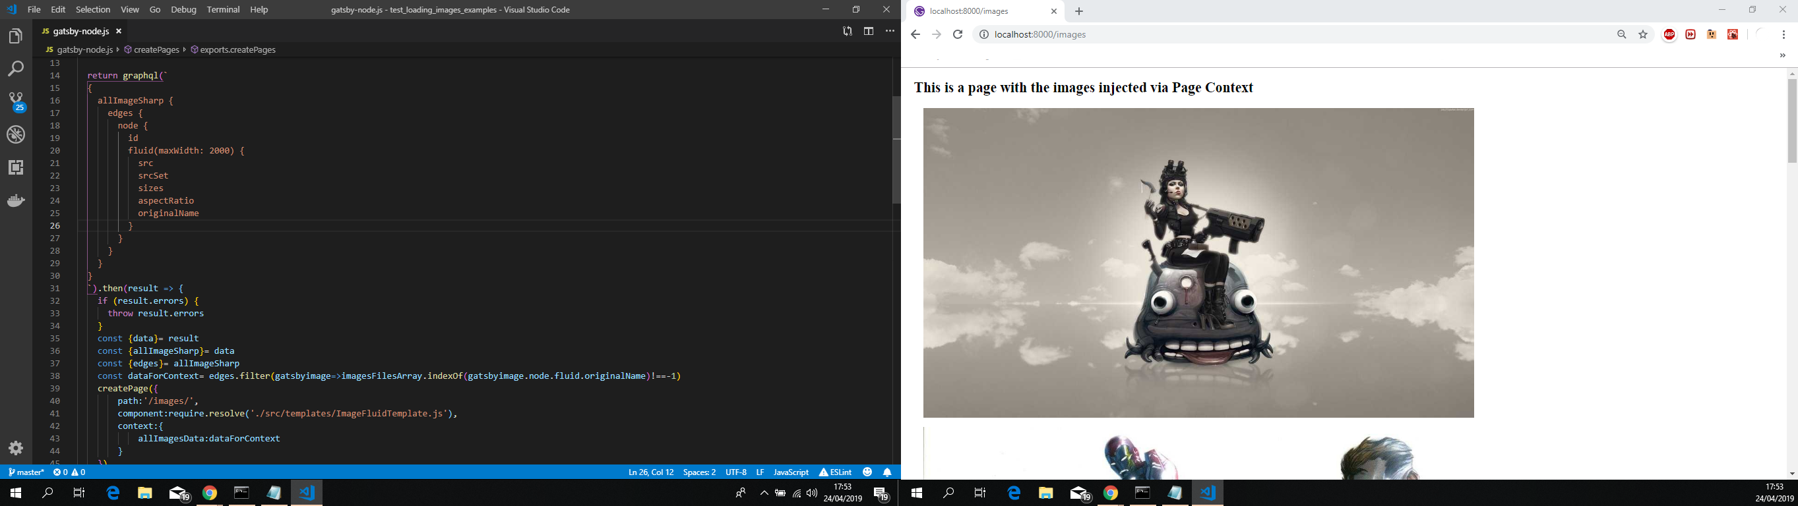This screenshot has height=506, width=1798.
Task: Open Edit menu in VS Code
Action: 58,10
